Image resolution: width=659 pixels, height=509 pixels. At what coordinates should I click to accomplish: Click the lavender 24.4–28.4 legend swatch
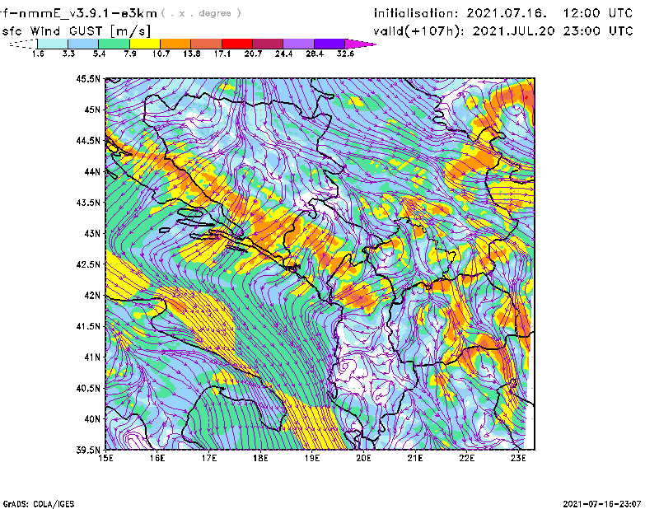298,44
